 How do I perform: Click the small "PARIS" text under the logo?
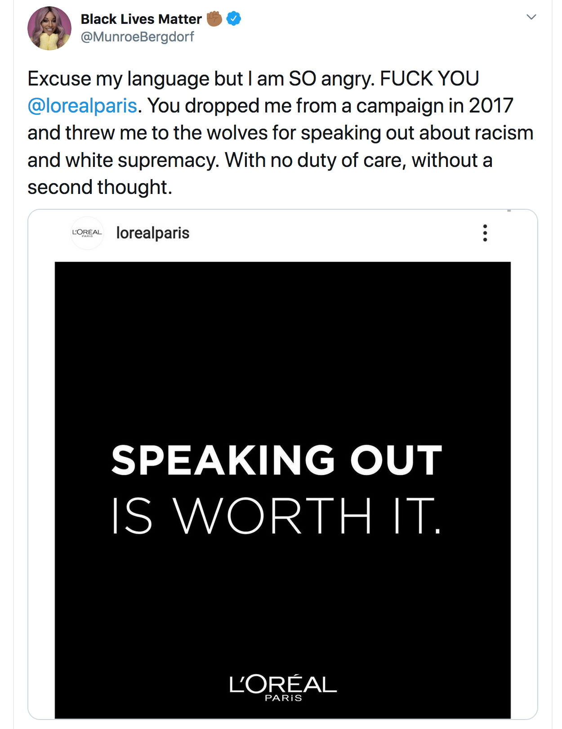(x=283, y=698)
